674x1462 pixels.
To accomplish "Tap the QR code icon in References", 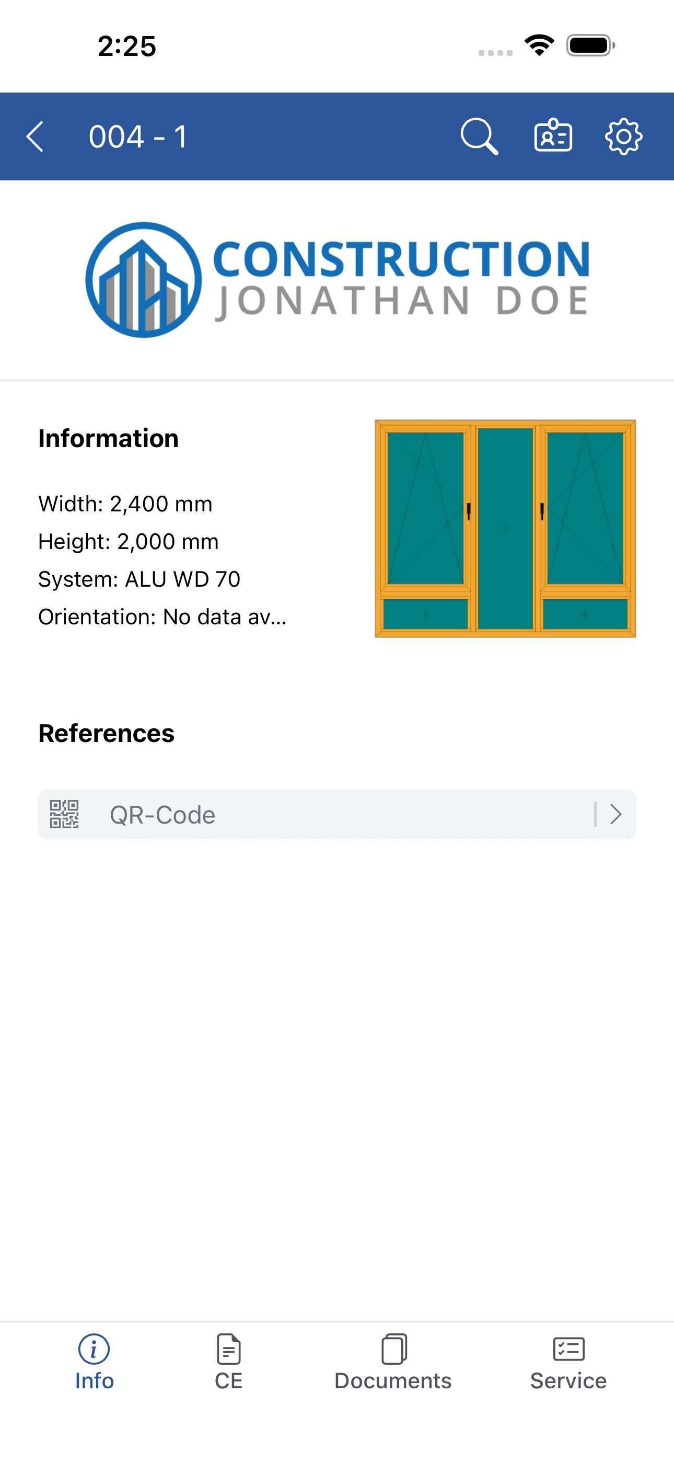I will tap(64, 815).
